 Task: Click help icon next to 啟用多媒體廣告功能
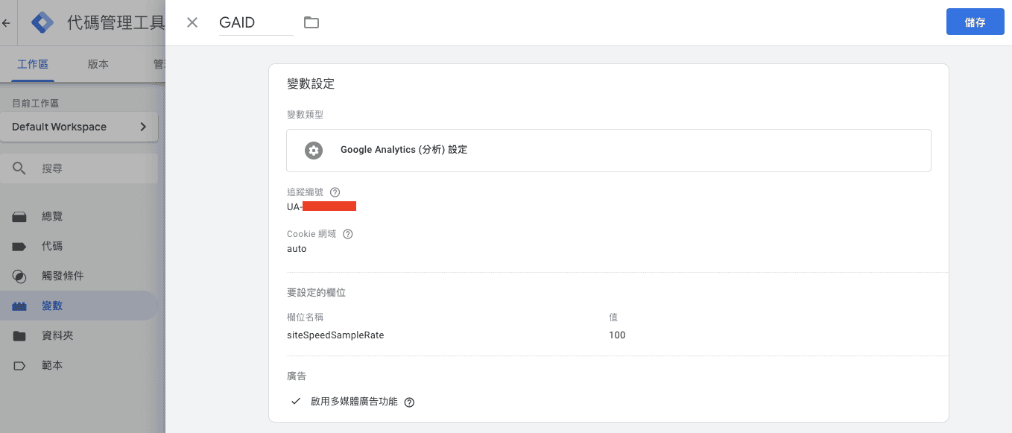[x=409, y=402]
